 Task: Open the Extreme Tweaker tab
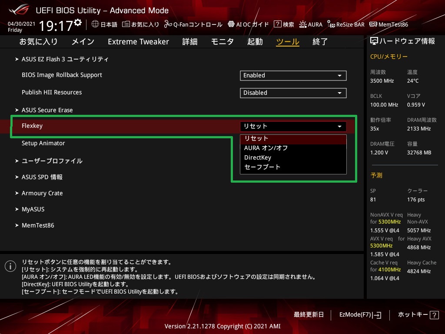[x=138, y=42]
